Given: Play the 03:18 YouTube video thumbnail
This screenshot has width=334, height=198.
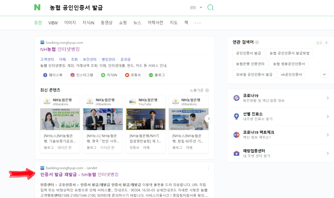Looking at the screenshot, I should (x=146, y=119).
